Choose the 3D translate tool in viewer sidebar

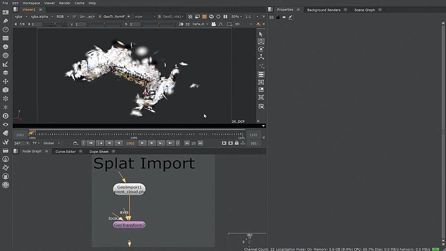pyautogui.click(x=261, y=42)
